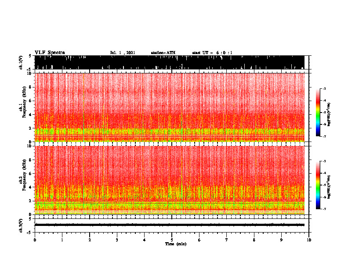Select the ch.1 "Frequency (kHz)" axis label
Screen dimensions: 348x269
[24, 102]
